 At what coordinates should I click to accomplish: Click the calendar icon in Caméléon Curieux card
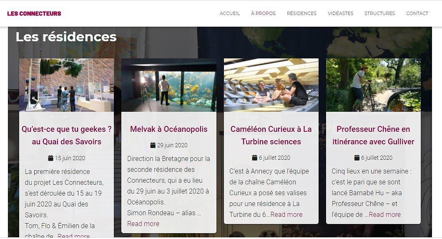(x=254, y=158)
